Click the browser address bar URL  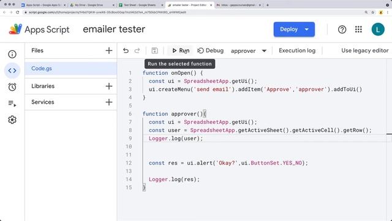[108, 12]
